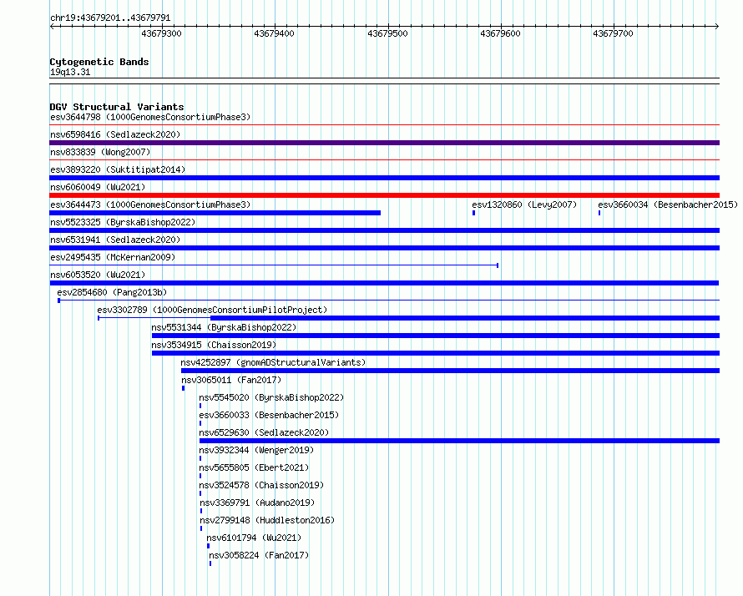Open esv3644473 (1000GenomesConsortiumPhase3) variant label
This screenshot has height=596, width=743.
150,205
